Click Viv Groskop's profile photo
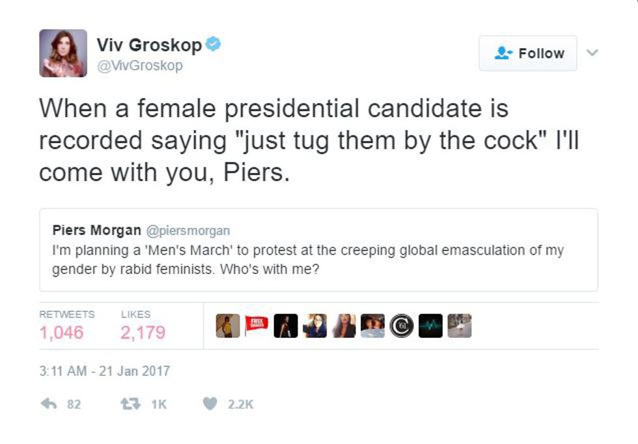The image size is (638, 444). click(x=62, y=53)
